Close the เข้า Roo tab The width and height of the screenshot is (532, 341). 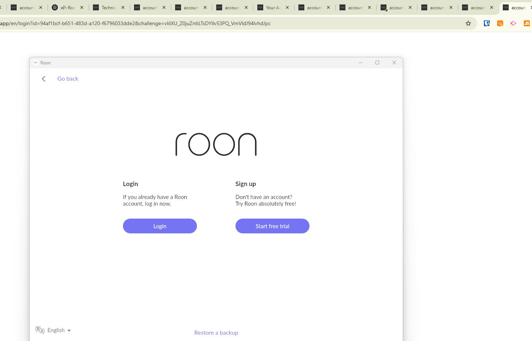[82, 7]
